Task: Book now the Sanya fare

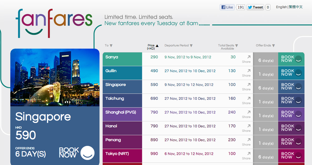Action: click(x=291, y=59)
